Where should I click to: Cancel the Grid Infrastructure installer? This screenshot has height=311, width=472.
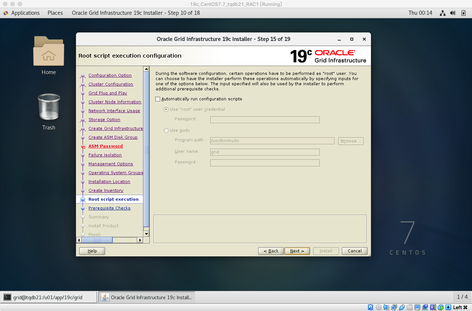click(x=355, y=251)
